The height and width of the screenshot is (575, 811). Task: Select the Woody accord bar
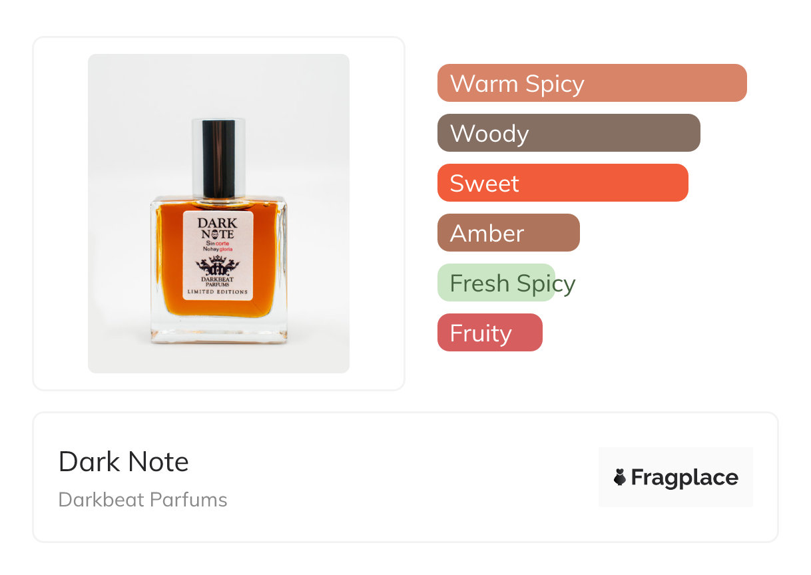coord(568,133)
